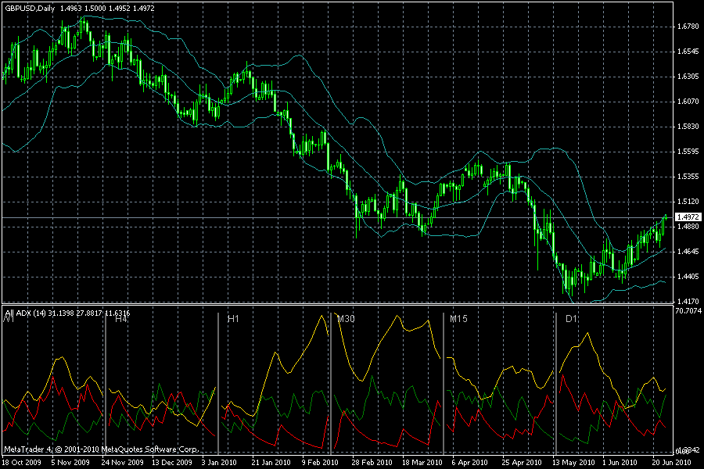Click the 25 Apr 2010 date label
704x469 pixels.
(522, 462)
